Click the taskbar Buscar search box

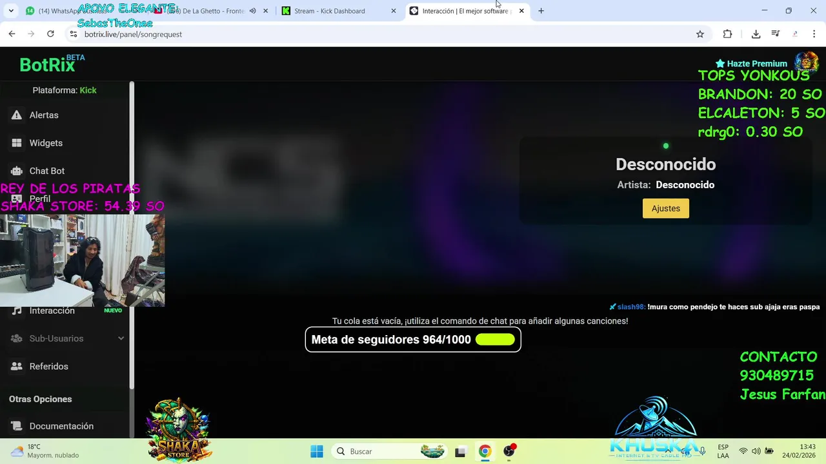click(390, 451)
